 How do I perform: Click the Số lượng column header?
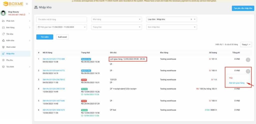(213, 53)
